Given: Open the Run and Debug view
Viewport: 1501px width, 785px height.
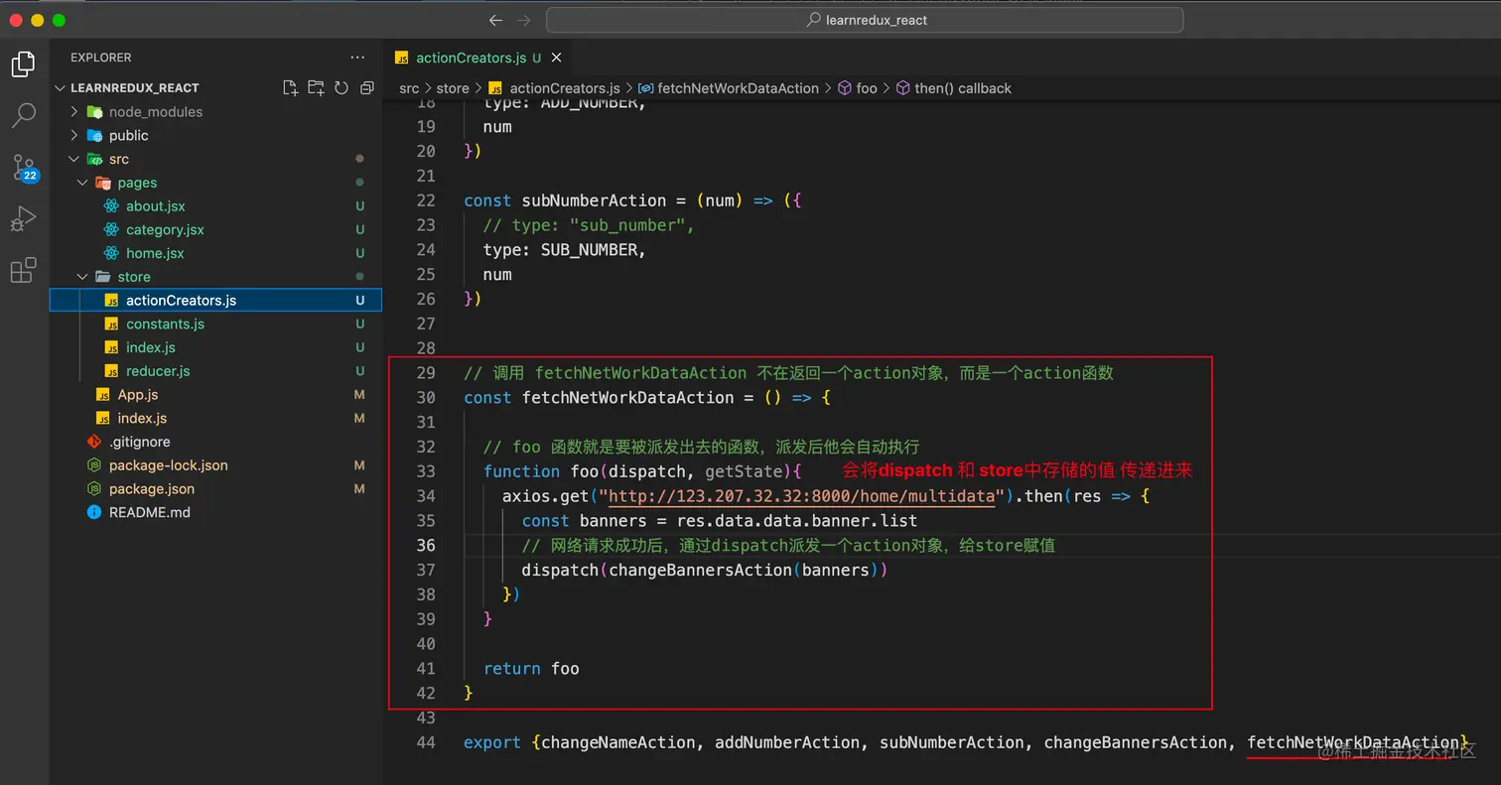Looking at the screenshot, I should (23, 219).
